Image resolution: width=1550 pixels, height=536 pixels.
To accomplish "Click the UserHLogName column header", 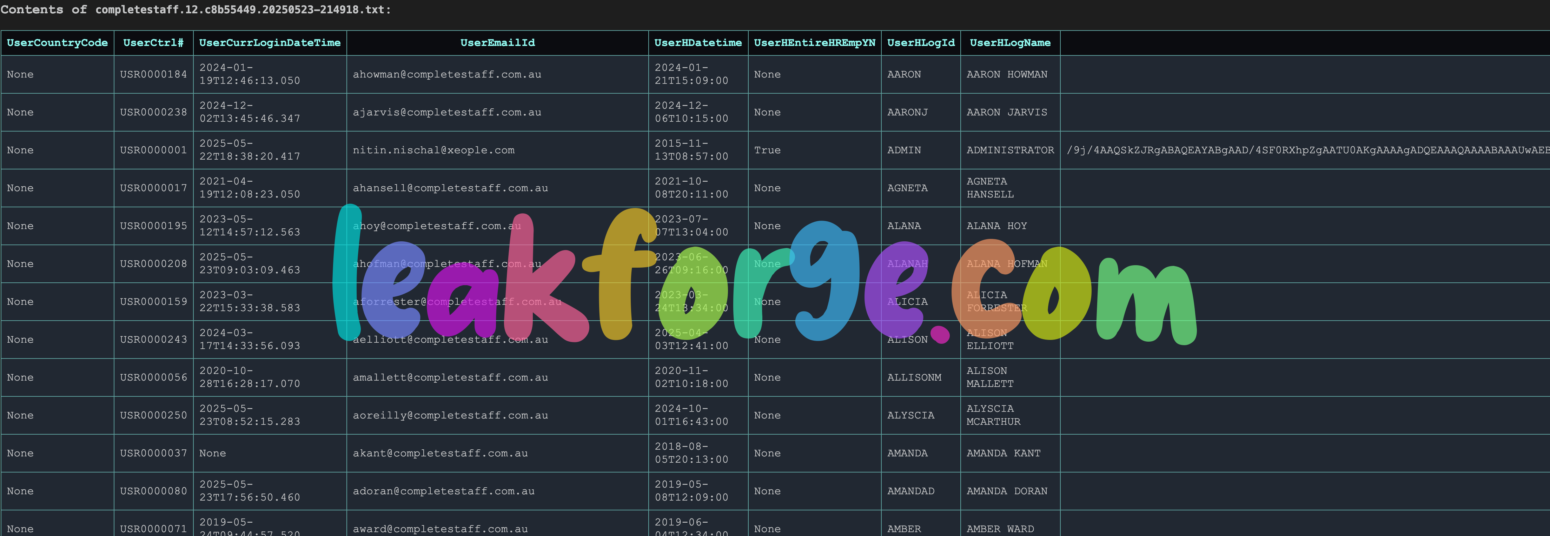I will [x=1010, y=43].
